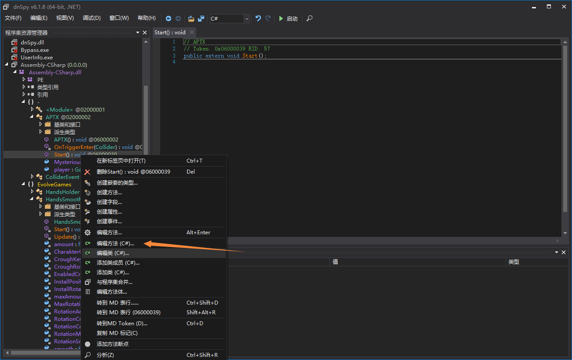Choose 添加方法断点 menu item
This screenshot has height=360, width=572.
pos(154,344)
